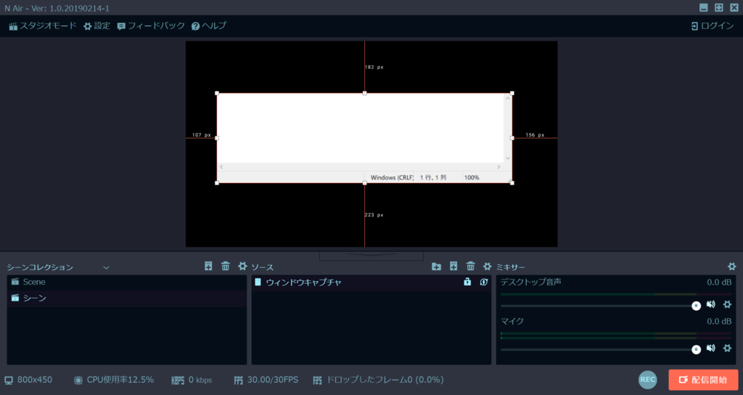Open Studio Mode (スタジオモード)
The width and height of the screenshot is (743, 395).
pyautogui.click(x=42, y=25)
